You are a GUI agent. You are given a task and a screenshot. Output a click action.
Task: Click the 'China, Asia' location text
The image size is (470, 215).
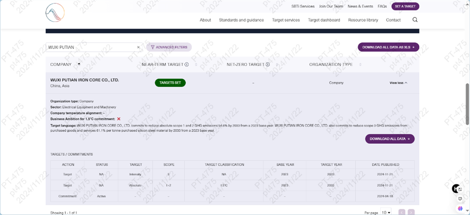point(60,86)
